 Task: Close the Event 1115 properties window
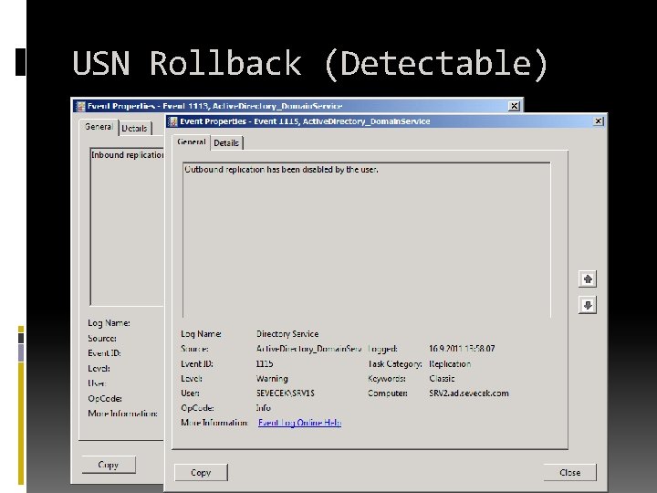(599, 121)
